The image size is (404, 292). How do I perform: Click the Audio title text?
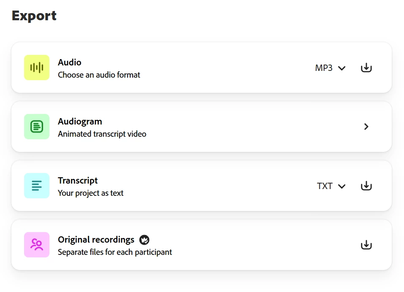(x=69, y=62)
